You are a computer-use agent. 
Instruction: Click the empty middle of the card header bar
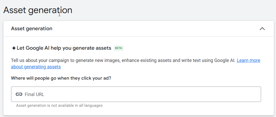155,29
